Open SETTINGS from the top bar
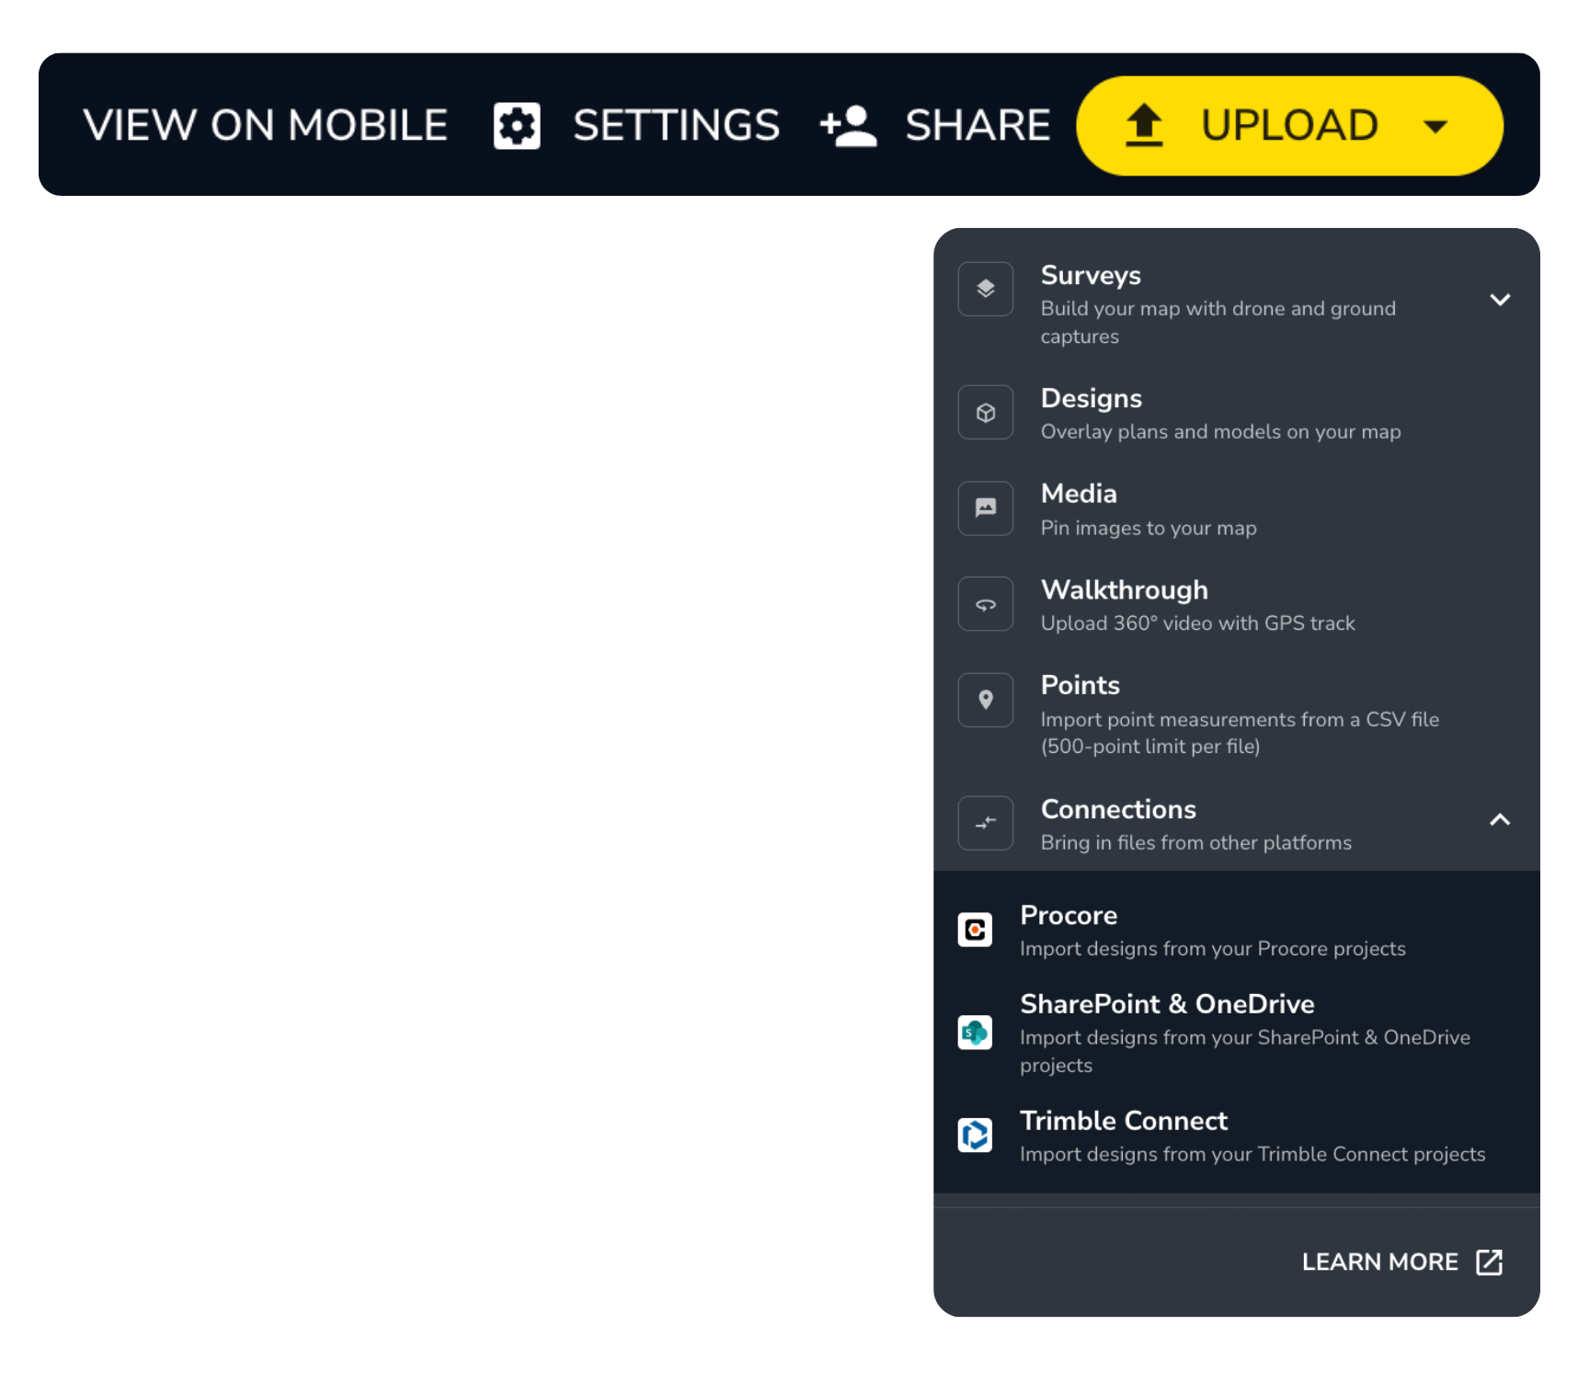The image size is (1578, 1394). [676, 125]
